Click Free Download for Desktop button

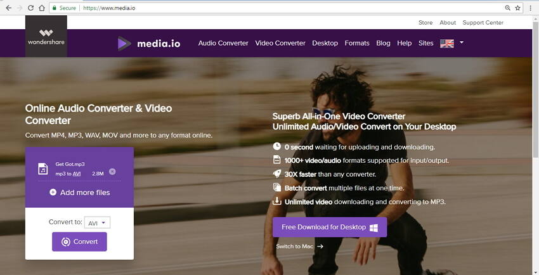(330, 227)
